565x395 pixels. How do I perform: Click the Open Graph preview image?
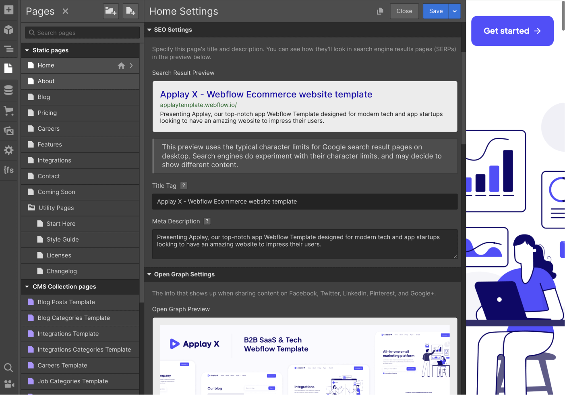(305, 360)
